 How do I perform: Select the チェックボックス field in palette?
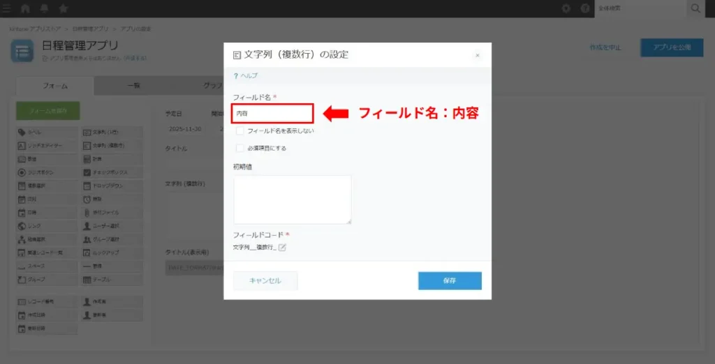pyautogui.click(x=112, y=172)
